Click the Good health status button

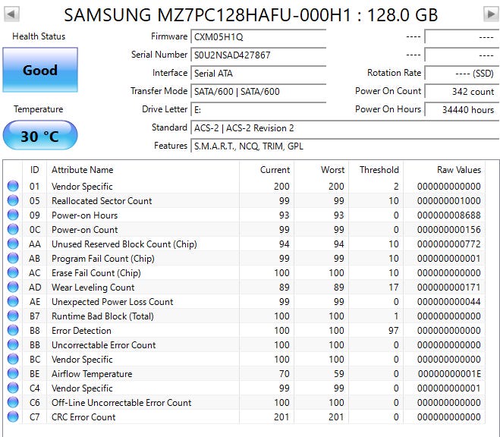[40, 70]
